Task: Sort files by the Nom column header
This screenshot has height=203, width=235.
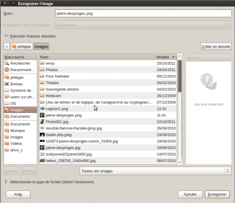Action: tap(97, 57)
